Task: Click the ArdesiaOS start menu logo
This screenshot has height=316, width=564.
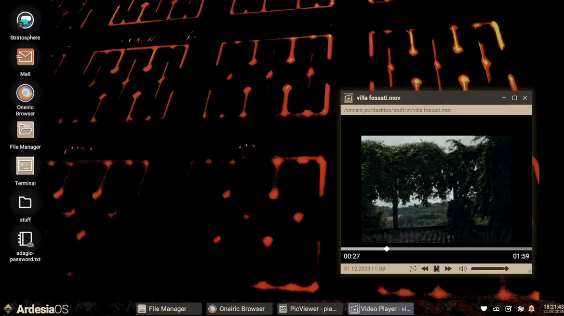Action: pyautogui.click(x=36, y=309)
